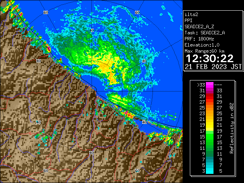Screen dimensions: 244x183
Task: Click the 'Reflectivity in dBZ' legend title
Action: coord(232,128)
